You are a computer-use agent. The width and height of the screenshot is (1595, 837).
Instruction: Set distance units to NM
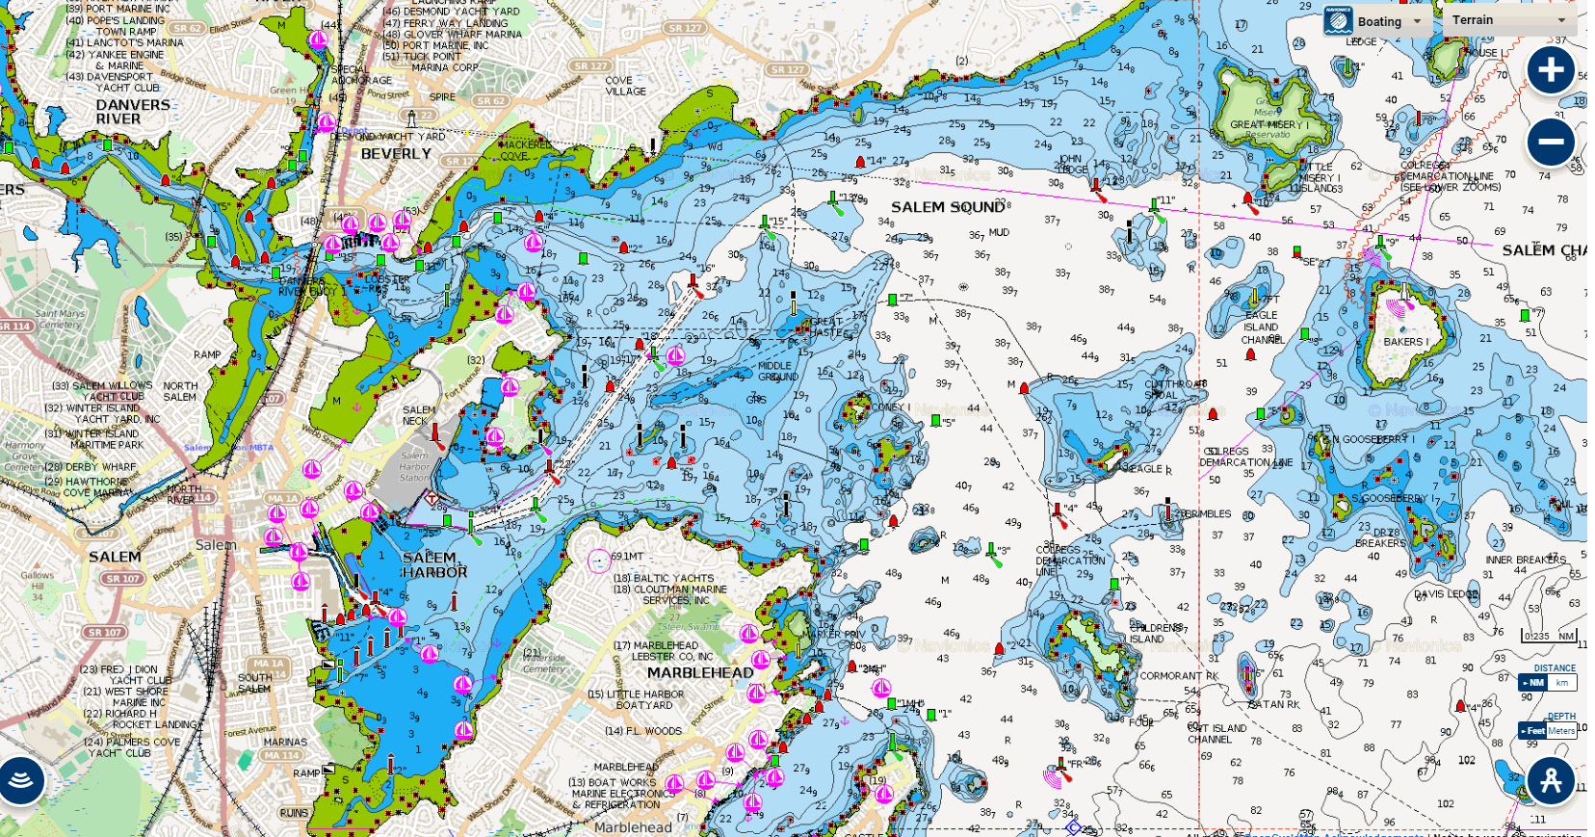[1531, 683]
